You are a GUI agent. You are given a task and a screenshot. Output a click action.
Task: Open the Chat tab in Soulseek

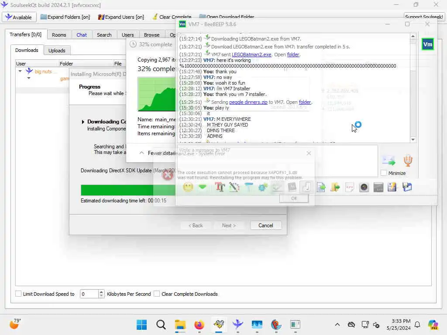[82, 35]
